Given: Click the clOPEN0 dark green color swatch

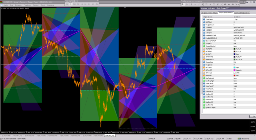Looking at the screenshot, I should [x=235, y=49].
